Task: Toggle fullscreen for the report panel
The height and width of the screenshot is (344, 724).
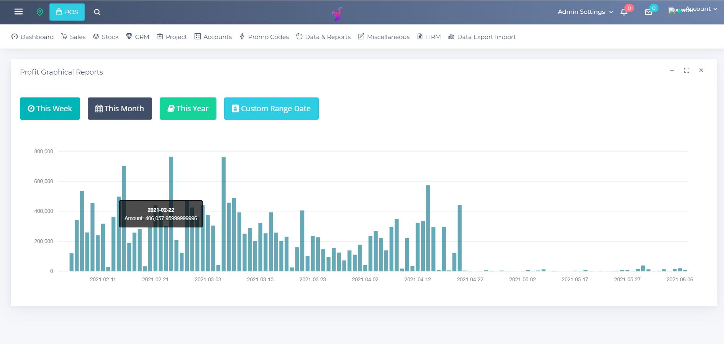Action: [686, 70]
